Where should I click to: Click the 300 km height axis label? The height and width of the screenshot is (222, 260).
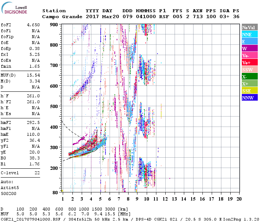54,148
